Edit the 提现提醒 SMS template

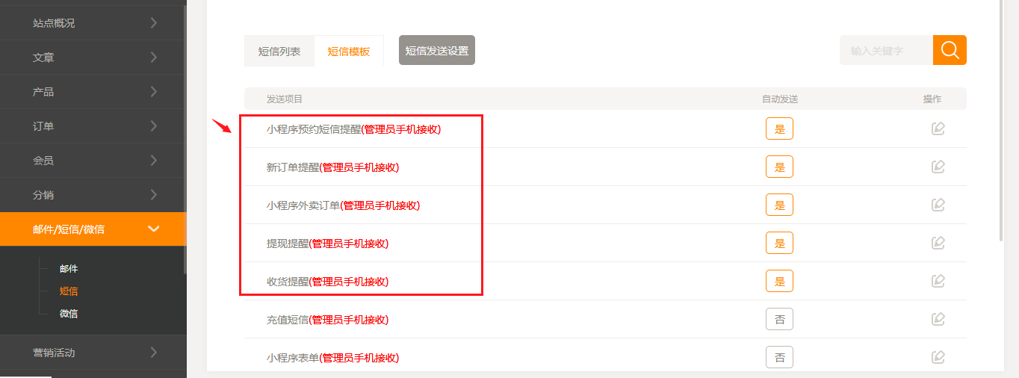[x=938, y=243]
